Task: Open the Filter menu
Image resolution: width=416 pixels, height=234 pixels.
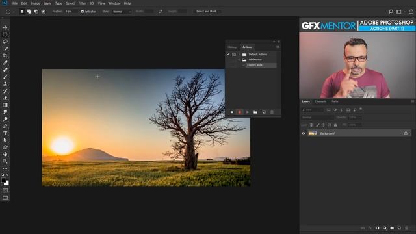Action: [x=82, y=3]
